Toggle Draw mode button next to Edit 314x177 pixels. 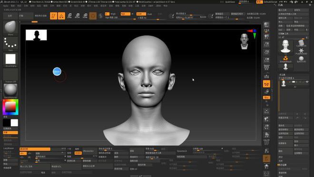coord(61,16)
